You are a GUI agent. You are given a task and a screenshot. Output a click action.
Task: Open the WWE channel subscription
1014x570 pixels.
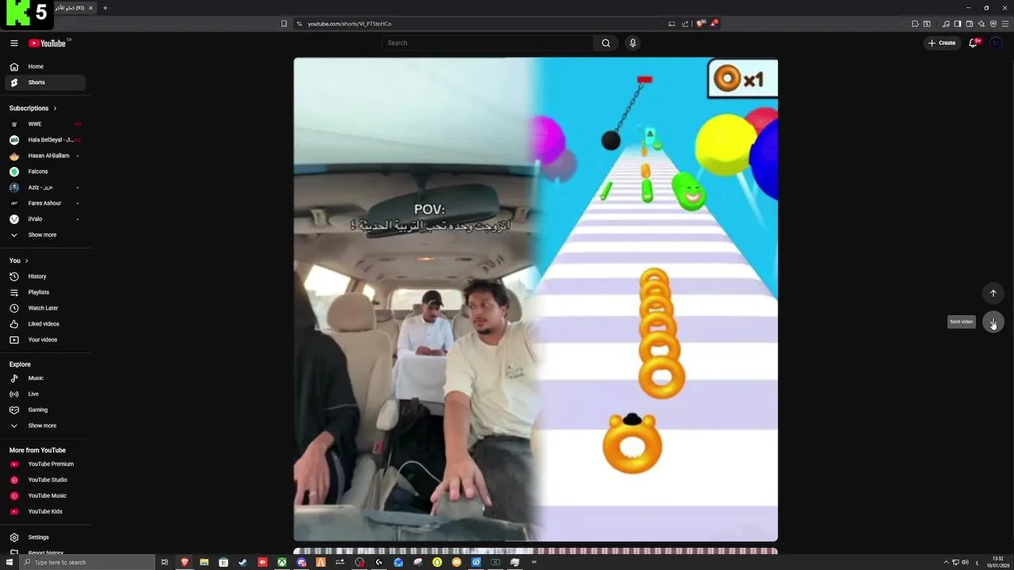(x=45, y=123)
